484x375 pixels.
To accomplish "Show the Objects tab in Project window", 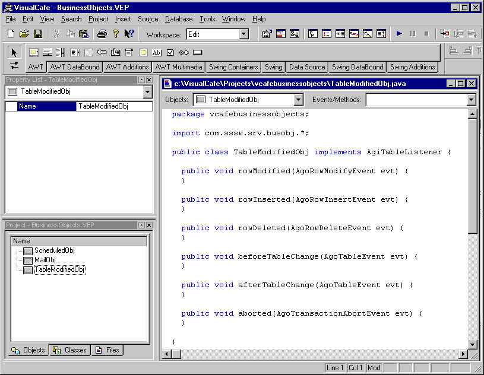I will coord(29,350).
